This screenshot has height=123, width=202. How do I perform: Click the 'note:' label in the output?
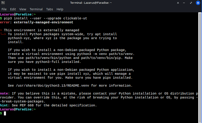pyautogui.click(x=5, y=93)
